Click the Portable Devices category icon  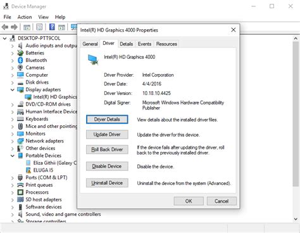point(20,156)
